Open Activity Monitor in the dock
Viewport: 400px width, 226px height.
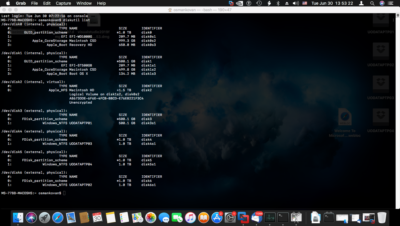pos(270,218)
